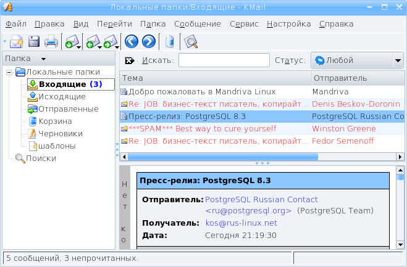This screenshot has height=267, width=407.
Task: Click the Drafts folder icon
Action: [33, 134]
